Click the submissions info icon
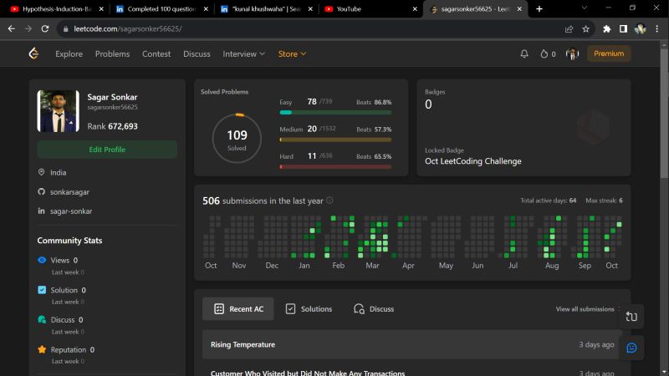The image size is (669, 376). tap(329, 201)
